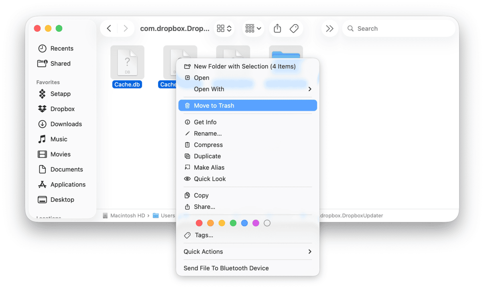Click the Tags icon in the toolbar
This screenshot has height=301, width=488.
294,29
